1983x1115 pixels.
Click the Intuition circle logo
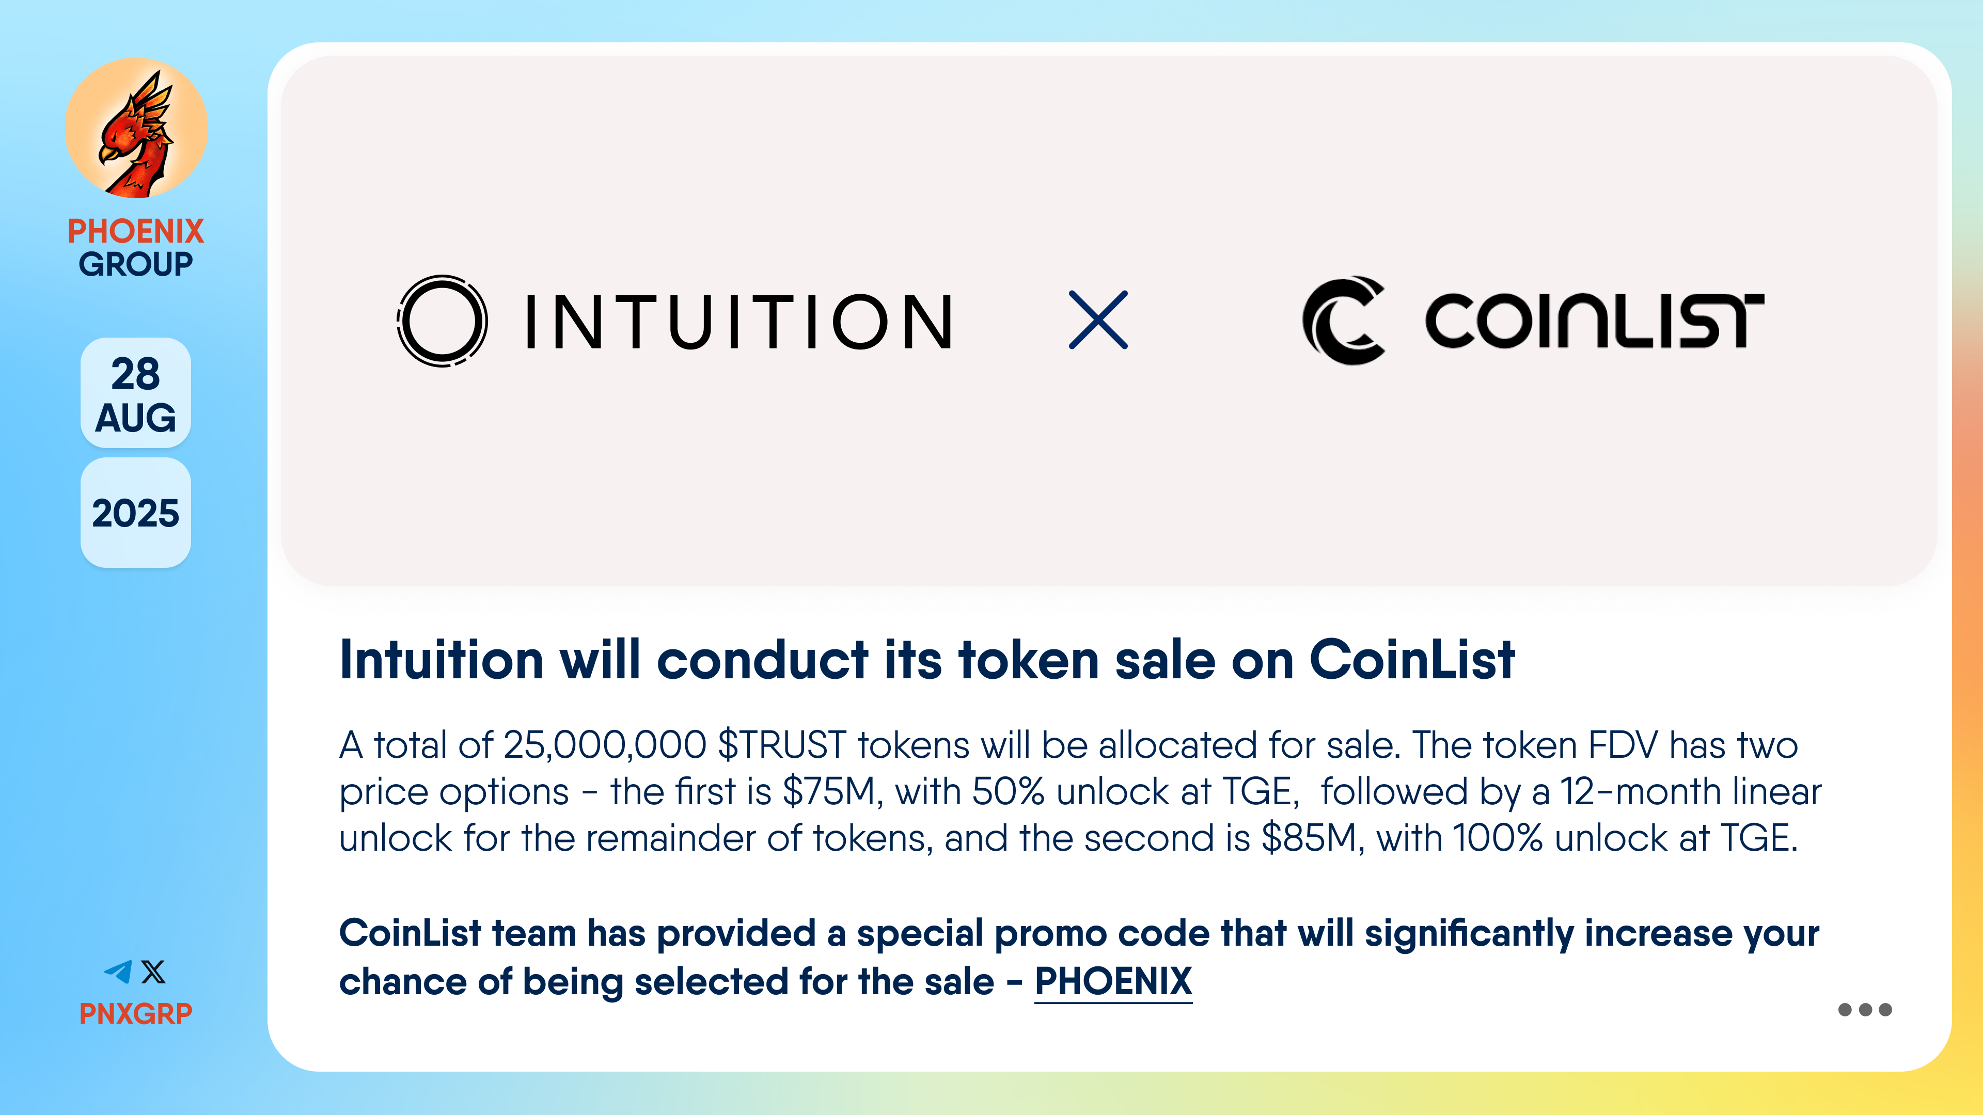[x=442, y=320]
